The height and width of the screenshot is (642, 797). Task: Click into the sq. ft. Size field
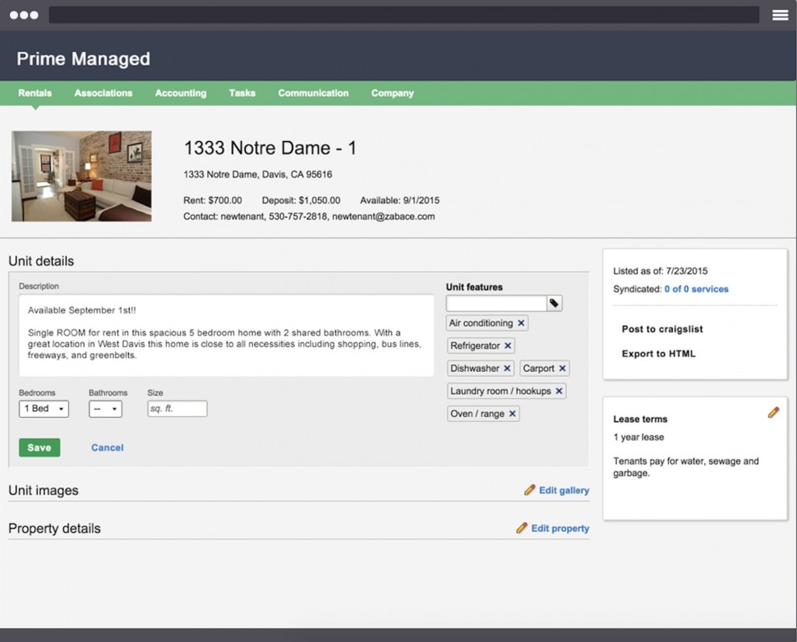click(x=177, y=409)
